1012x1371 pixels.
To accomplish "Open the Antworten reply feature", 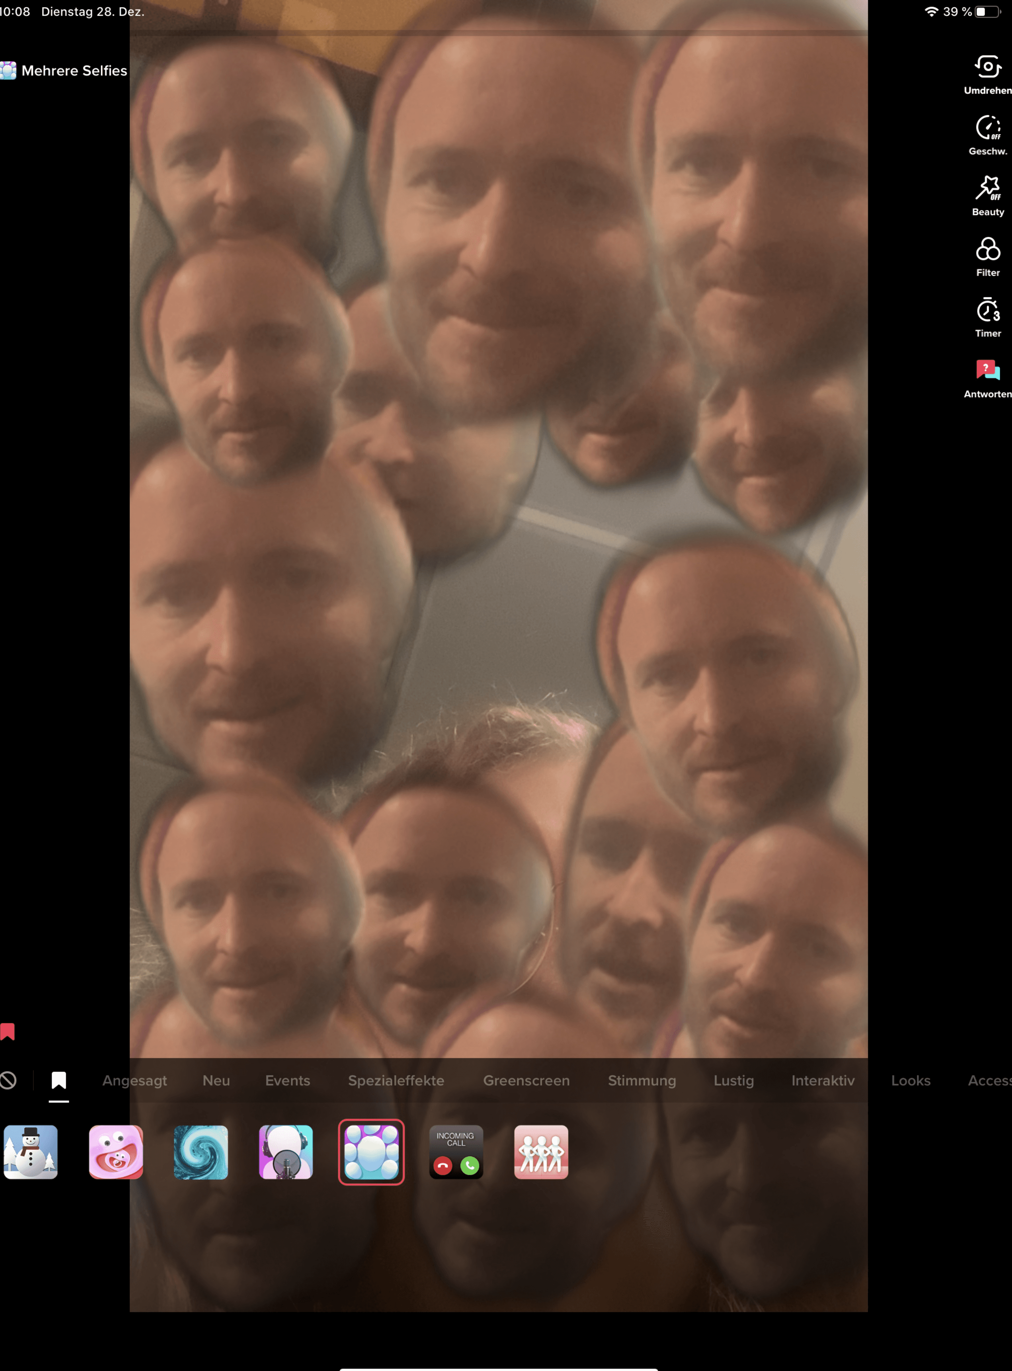I will (987, 371).
